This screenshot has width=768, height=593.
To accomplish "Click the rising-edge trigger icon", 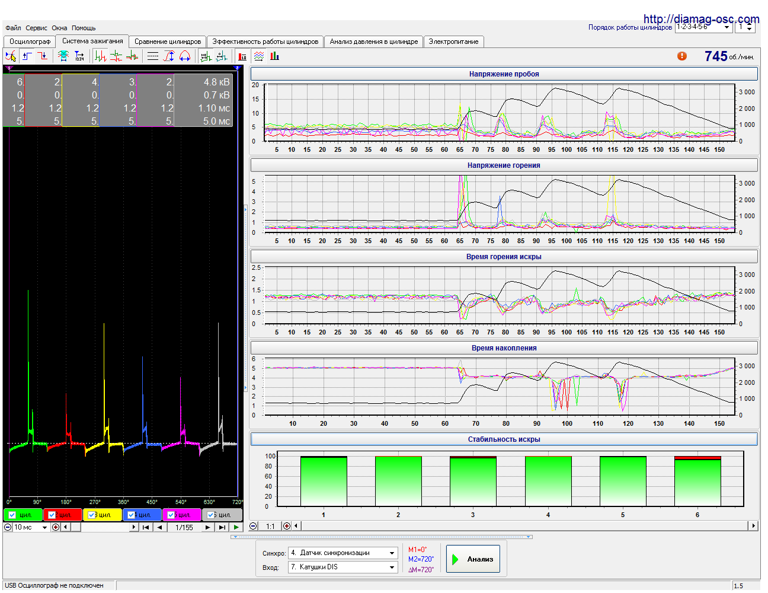I will pyautogui.click(x=27, y=56).
